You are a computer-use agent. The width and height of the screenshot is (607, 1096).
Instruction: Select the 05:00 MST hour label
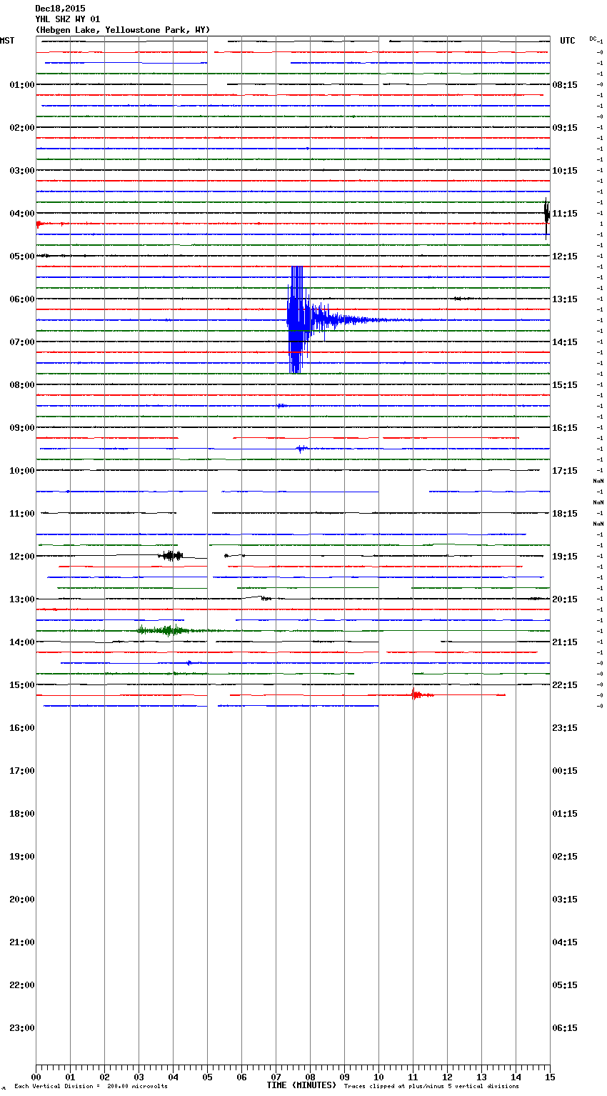tap(22, 256)
